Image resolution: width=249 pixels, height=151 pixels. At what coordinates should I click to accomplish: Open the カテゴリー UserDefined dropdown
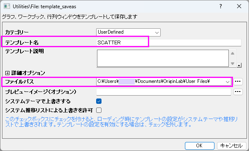click(x=128, y=32)
